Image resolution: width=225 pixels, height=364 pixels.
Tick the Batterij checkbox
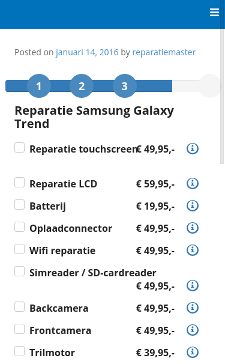point(19,205)
